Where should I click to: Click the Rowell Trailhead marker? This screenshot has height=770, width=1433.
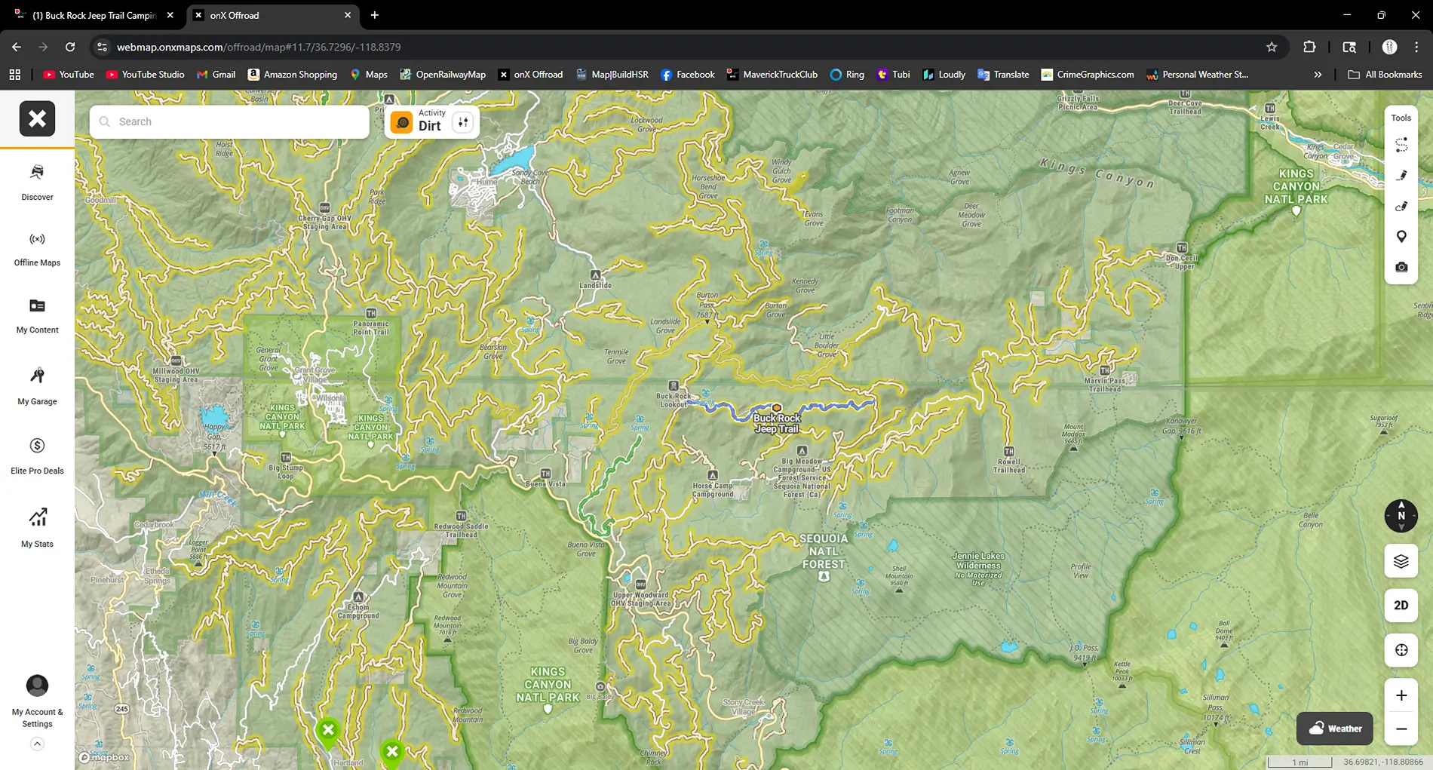coord(1009,451)
